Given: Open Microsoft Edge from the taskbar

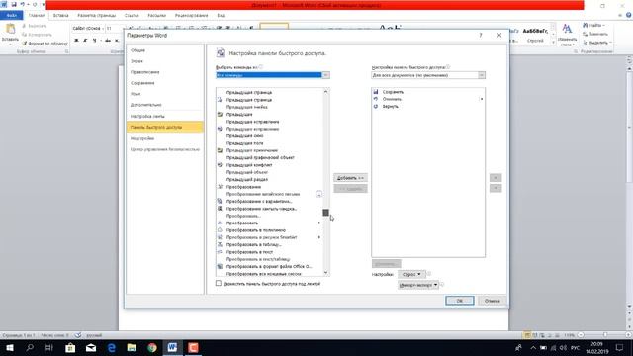Looking at the screenshot, I should click(x=112, y=347).
